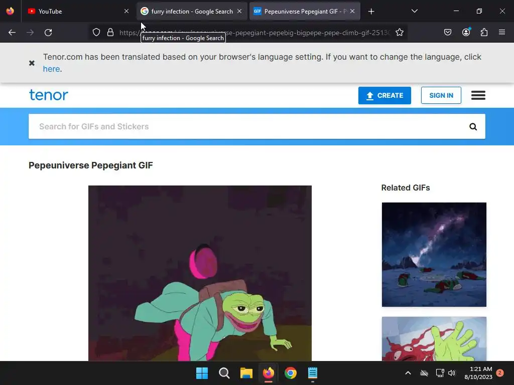The width and height of the screenshot is (514, 385).
Task: Click the forward navigation arrow
Action: coord(30,33)
